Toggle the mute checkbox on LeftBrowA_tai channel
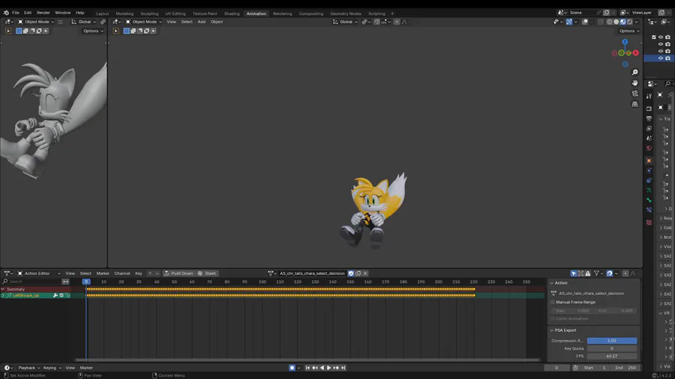This screenshot has width=675, height=379. [61, 295]
